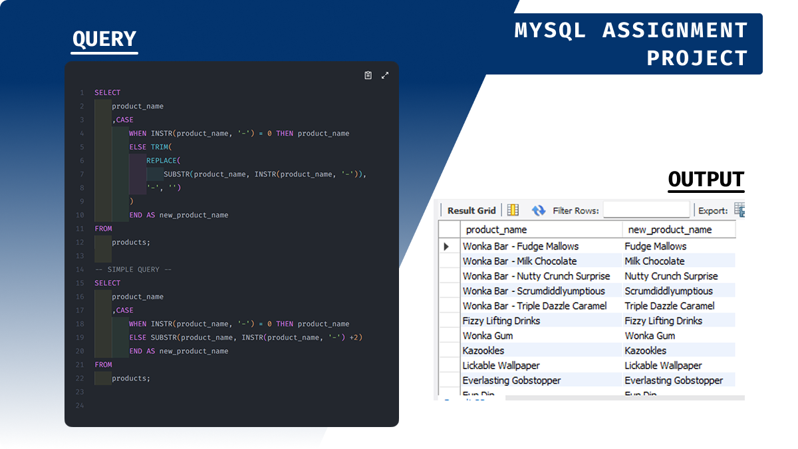Screen dimensions: 798x449
Task: Click 'END AS new_product_name' on line 20
Action: [179, 351]
